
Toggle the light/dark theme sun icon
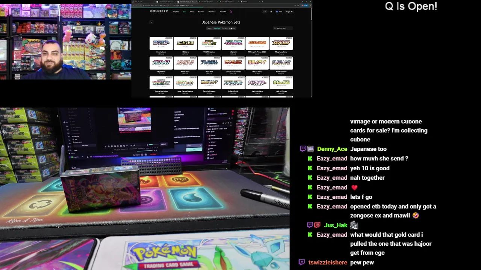271,12
